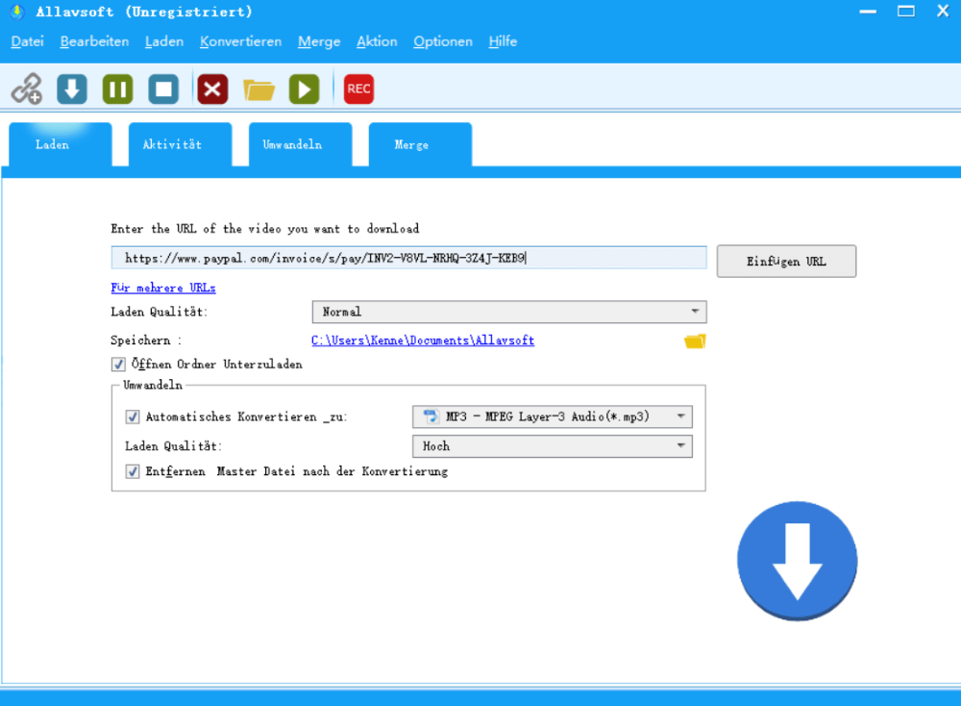Image resolution: width=961 pixels, height=706 pixels.
Task: Switch to the Merge tab
Action: pos(421,144)
